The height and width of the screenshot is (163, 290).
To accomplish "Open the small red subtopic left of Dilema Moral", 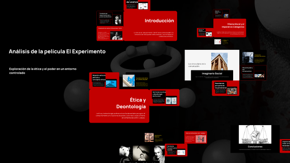I will pyautogui.click(x=205, y=33).
